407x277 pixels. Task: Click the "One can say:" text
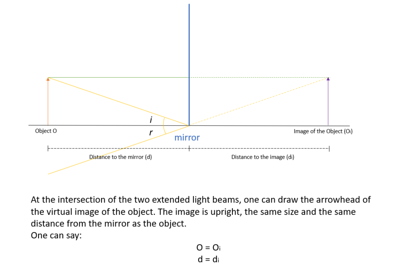point(56,235)
